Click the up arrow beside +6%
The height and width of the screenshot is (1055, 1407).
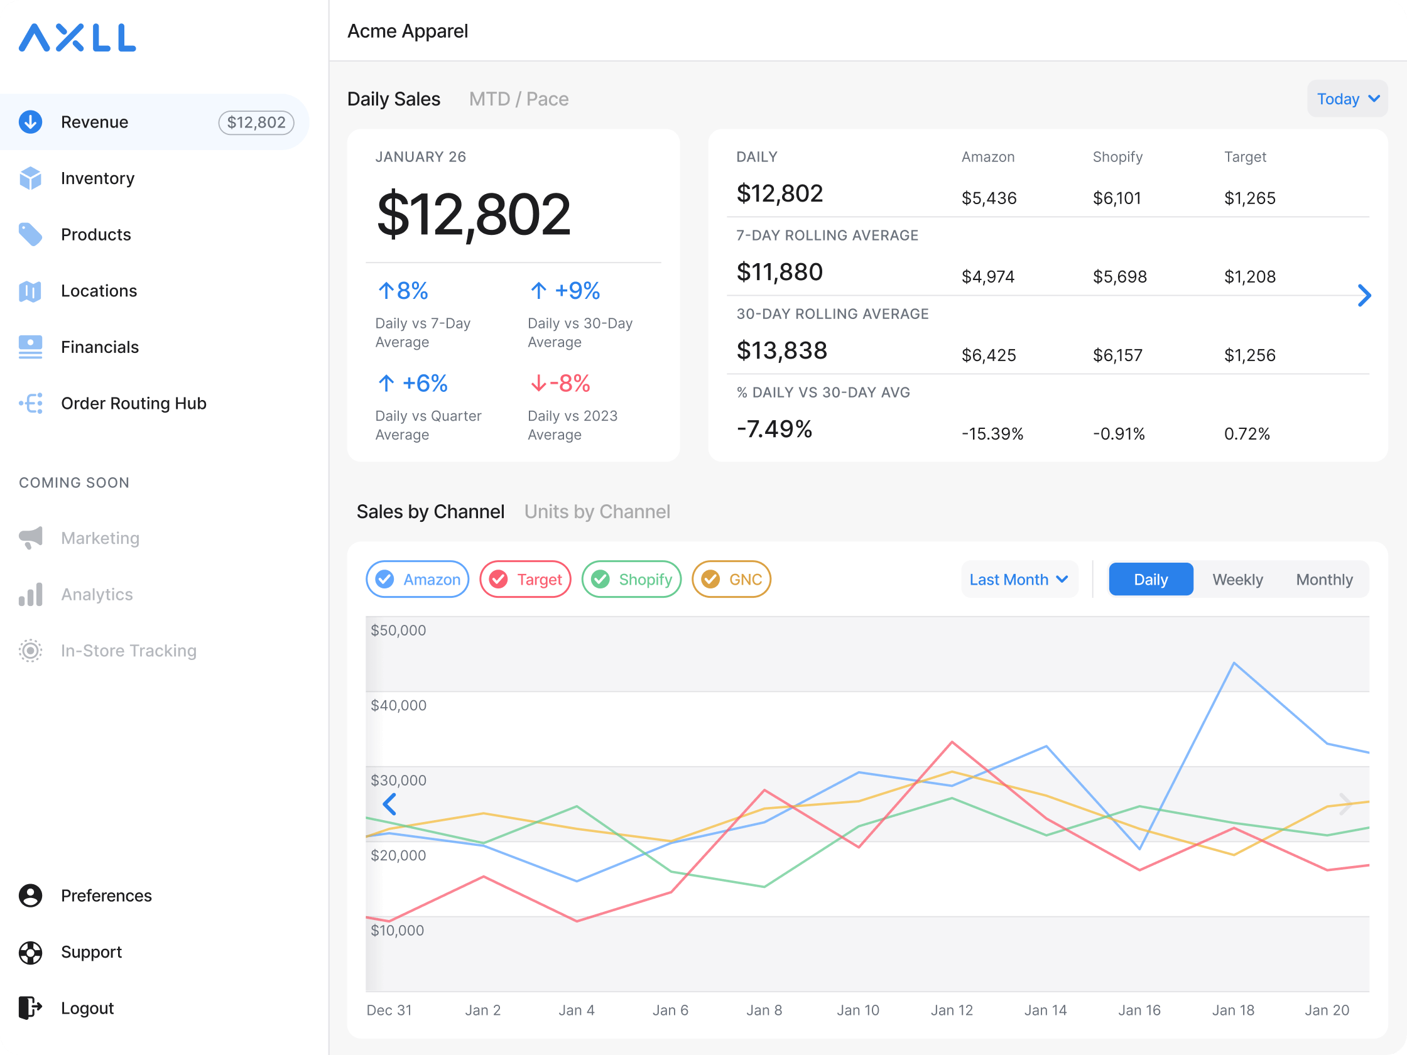(386, 383)
